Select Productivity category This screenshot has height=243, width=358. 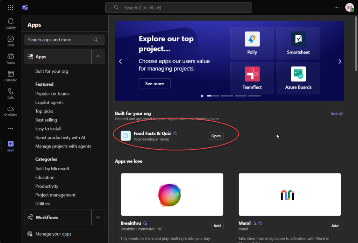(x=47, y=186)
